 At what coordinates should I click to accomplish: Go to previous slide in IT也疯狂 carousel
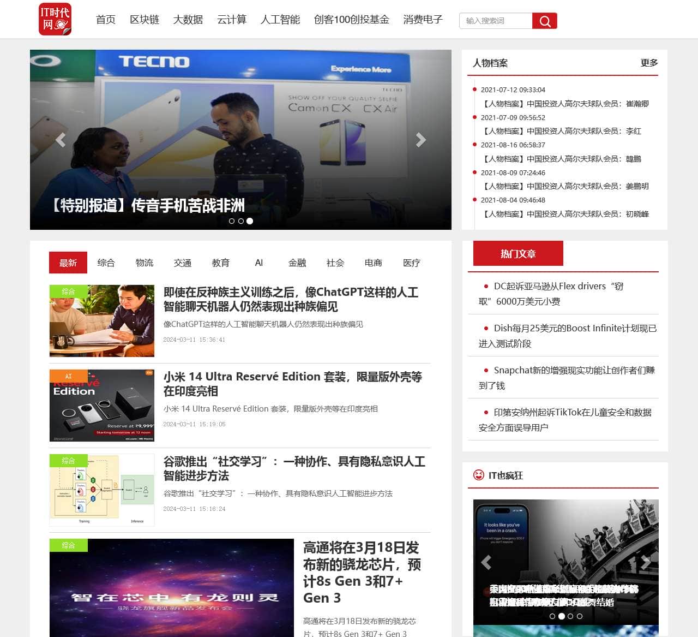[486, 562]
